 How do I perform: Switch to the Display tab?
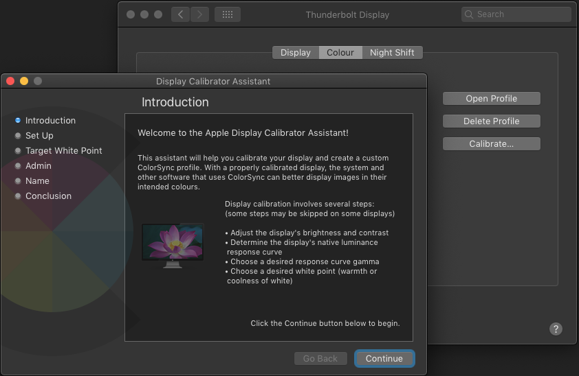296,53
